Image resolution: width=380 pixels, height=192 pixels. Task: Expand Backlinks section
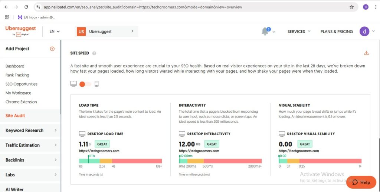[30, 160]
